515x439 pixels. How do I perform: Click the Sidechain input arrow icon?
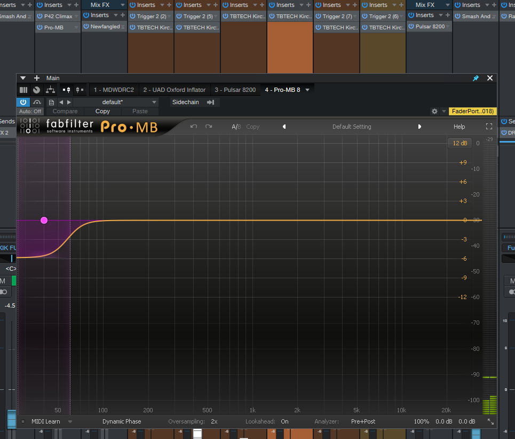click(x=210, y=102)
